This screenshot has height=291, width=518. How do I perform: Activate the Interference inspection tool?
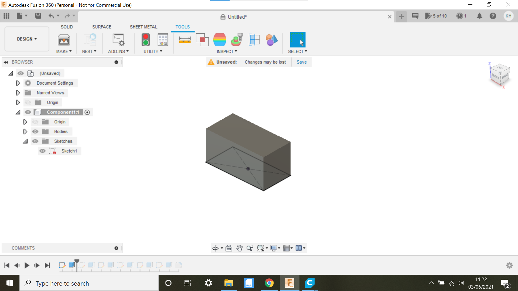point(202,40)
